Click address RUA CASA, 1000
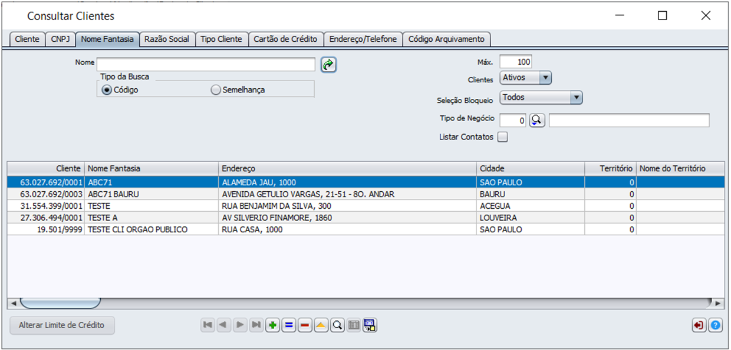This screenshot has height=350, width=731. click(252, 229)
